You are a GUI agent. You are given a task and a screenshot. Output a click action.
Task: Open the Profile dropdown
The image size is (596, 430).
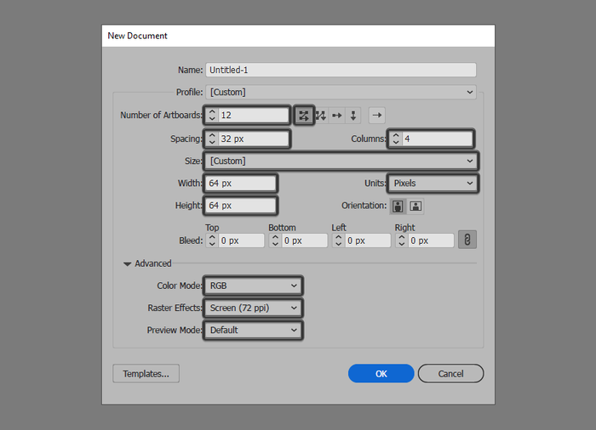coord(341,92)
